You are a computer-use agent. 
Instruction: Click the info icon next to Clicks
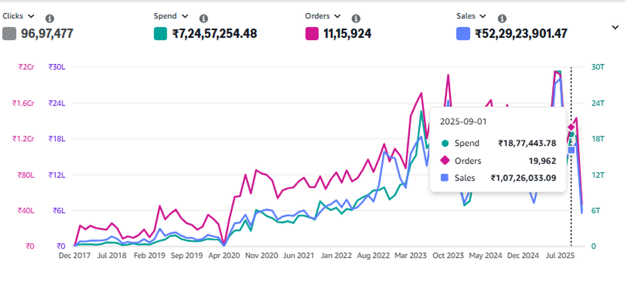pos(49,18)
